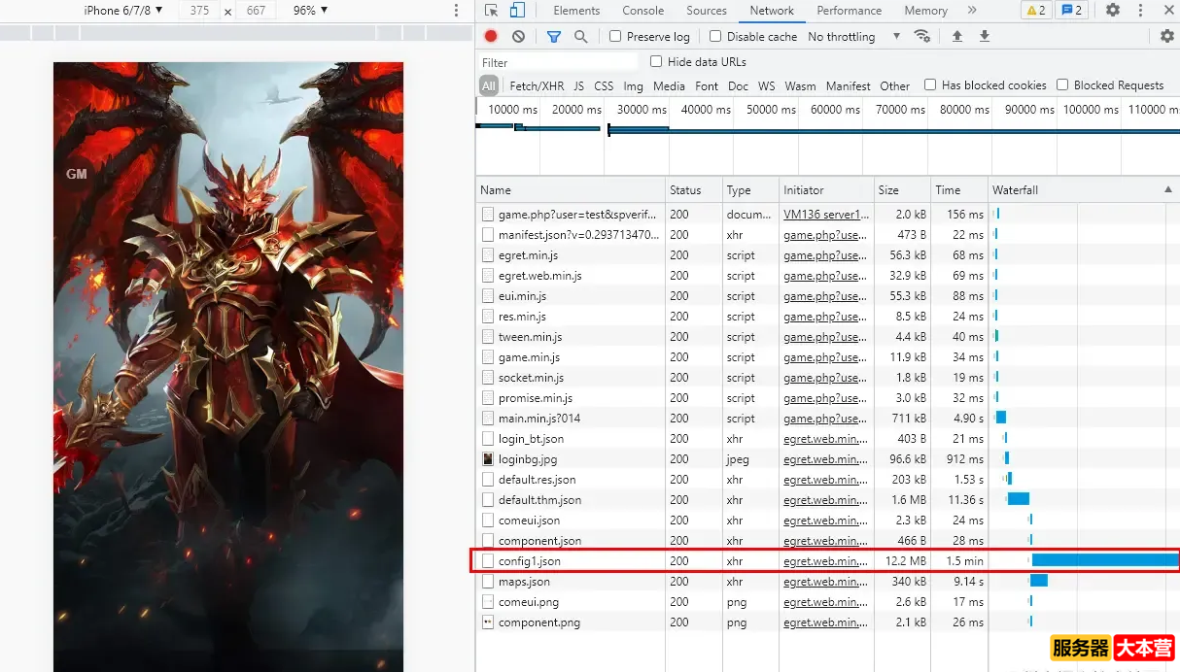Clear the network log icon
The width and height of the screenshot is (1180, 672).
(x=518, y=37)
